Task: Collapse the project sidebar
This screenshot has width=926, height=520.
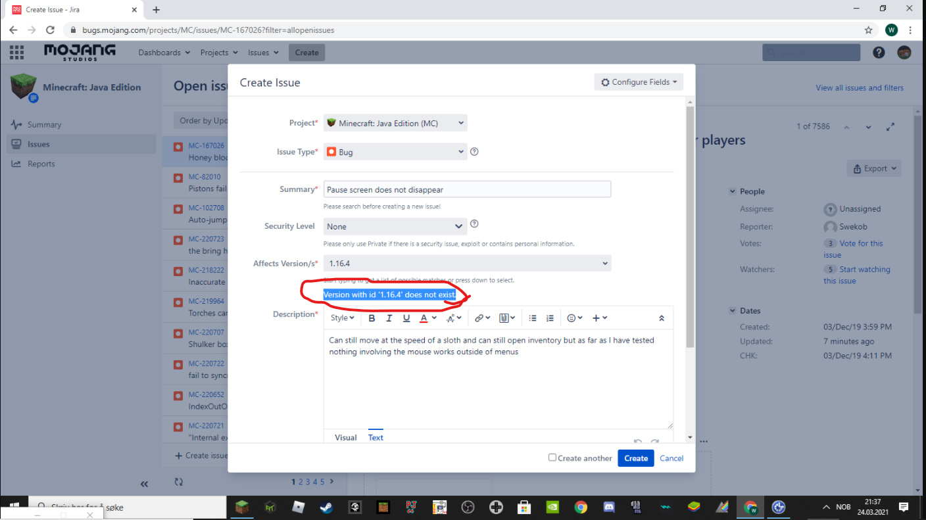Action: coord(145,485)
